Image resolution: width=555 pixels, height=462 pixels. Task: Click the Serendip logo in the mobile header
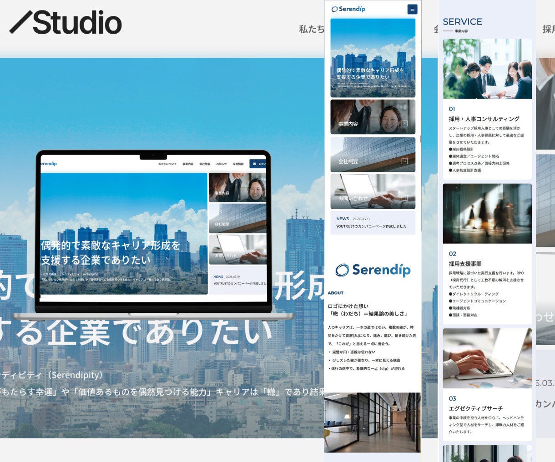coord(348,9)
